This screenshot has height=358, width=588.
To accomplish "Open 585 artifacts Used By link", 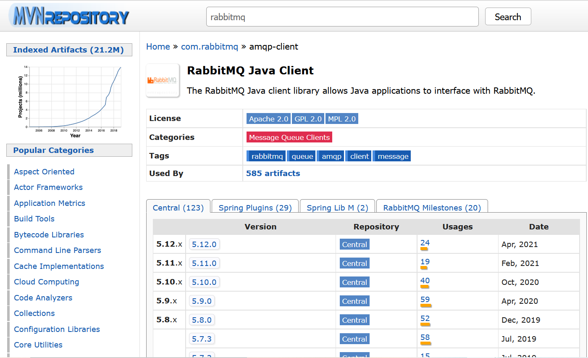I will (273, 173).
